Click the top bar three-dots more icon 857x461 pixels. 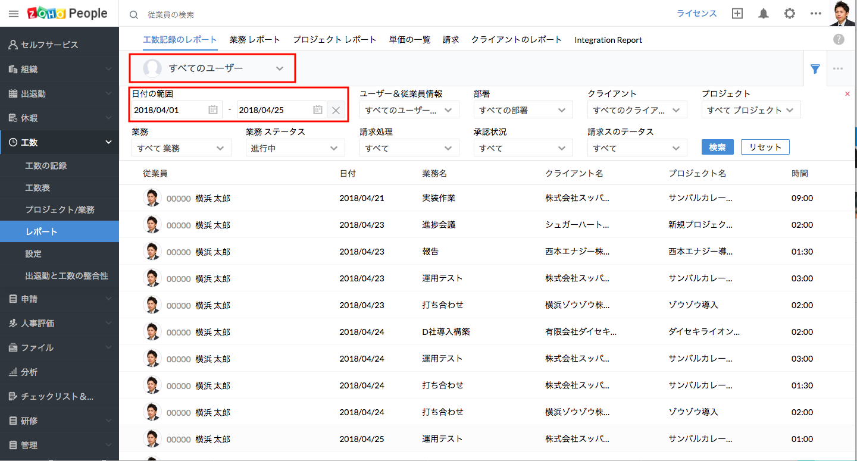[x=816, y=14]
